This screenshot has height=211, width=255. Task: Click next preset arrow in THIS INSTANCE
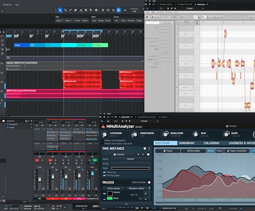tap(143, 154)
